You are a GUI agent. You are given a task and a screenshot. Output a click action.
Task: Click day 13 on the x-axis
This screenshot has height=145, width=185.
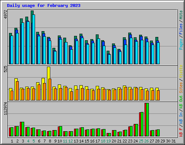tap(76, 141)
